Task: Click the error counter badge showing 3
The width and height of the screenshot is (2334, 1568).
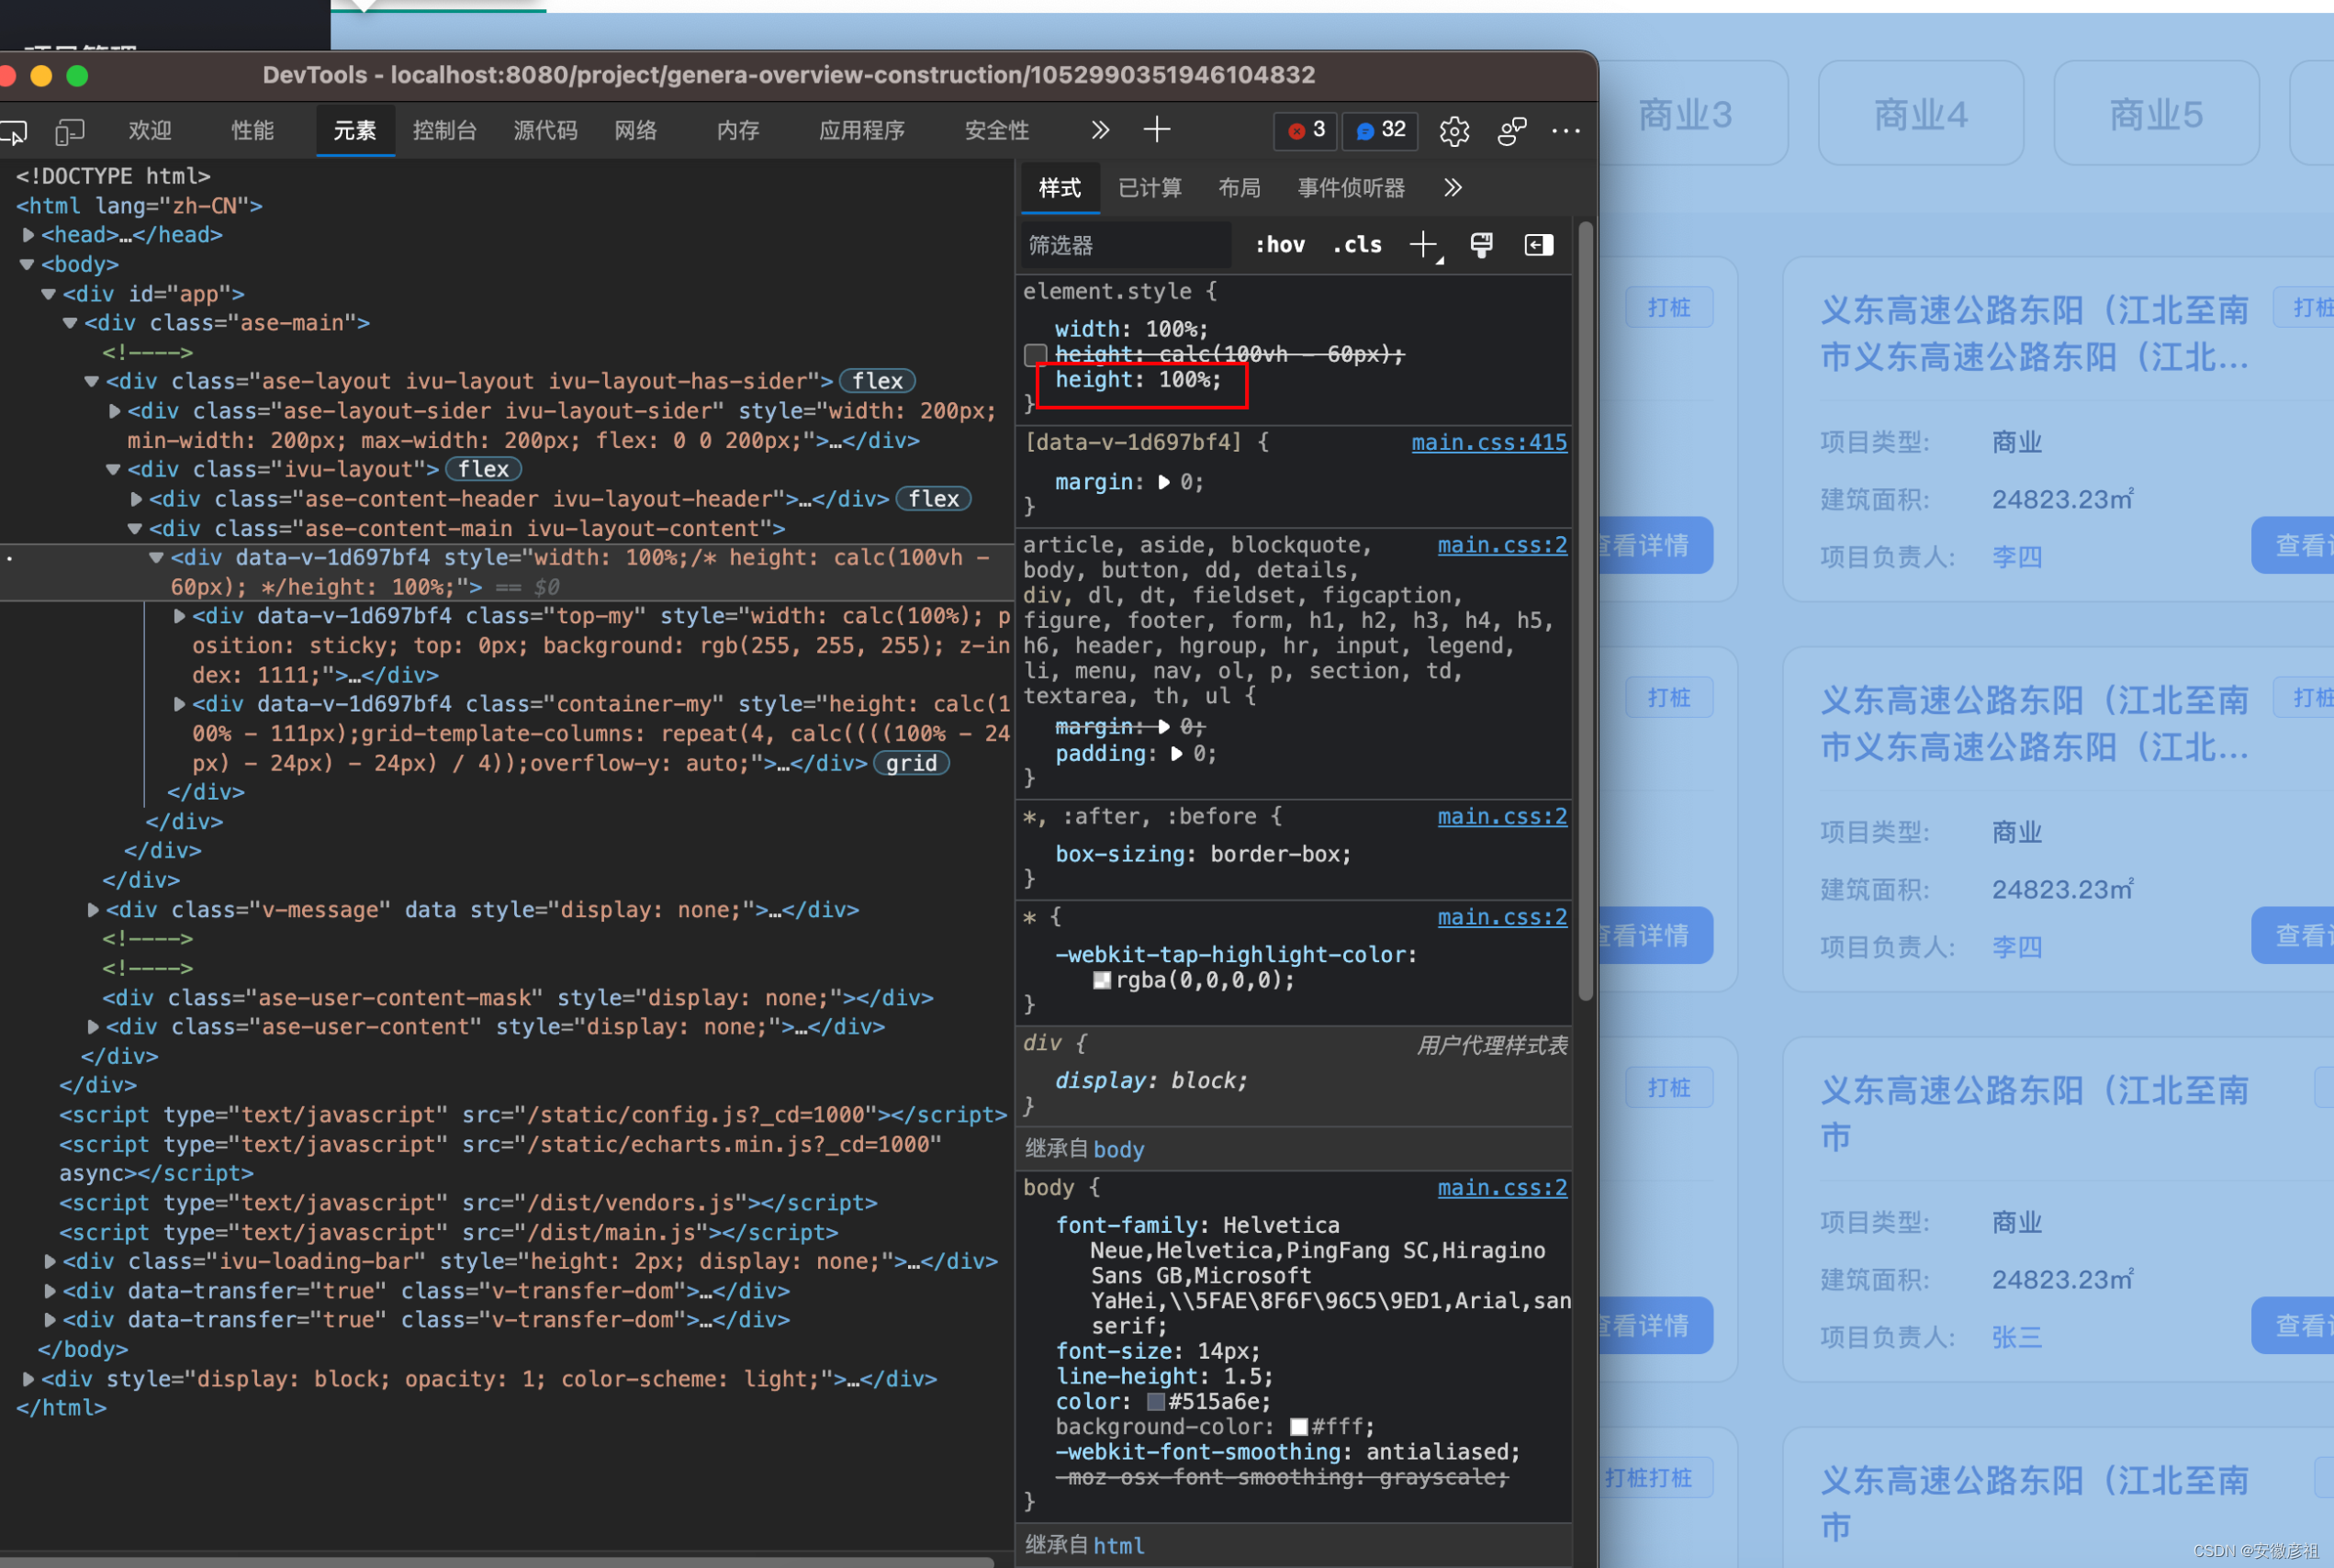Action: click(x=1303, y=130)
